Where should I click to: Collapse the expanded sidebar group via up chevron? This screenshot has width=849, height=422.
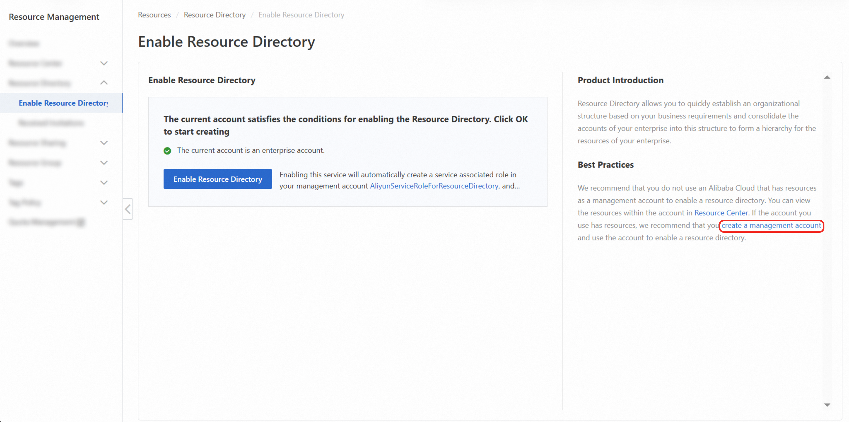tap(104, 83)
